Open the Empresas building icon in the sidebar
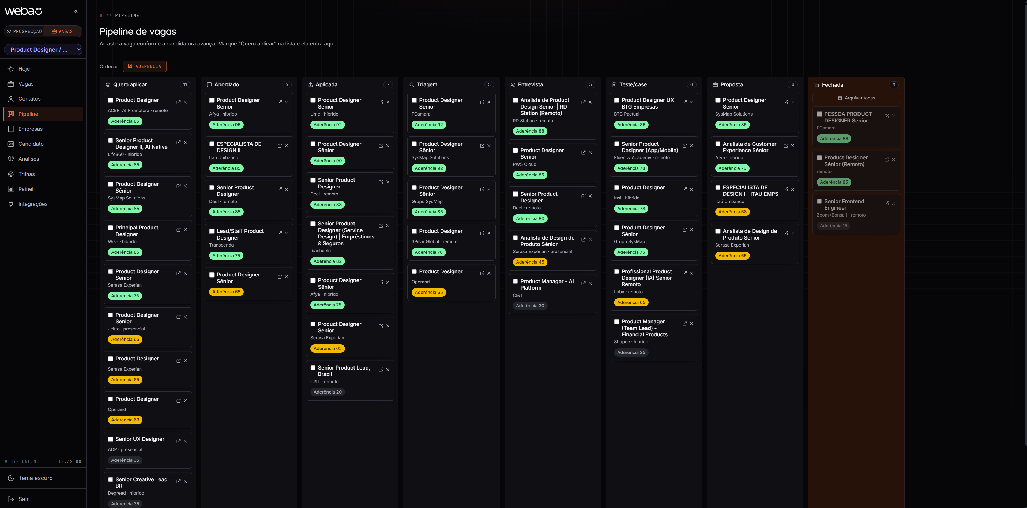This screenshot has width=1027, height=508. pos(11,129)
